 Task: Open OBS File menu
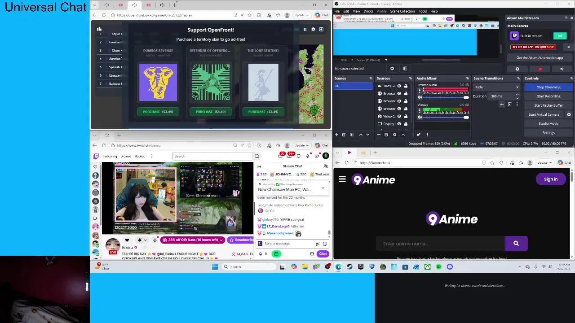click(337, 11)
